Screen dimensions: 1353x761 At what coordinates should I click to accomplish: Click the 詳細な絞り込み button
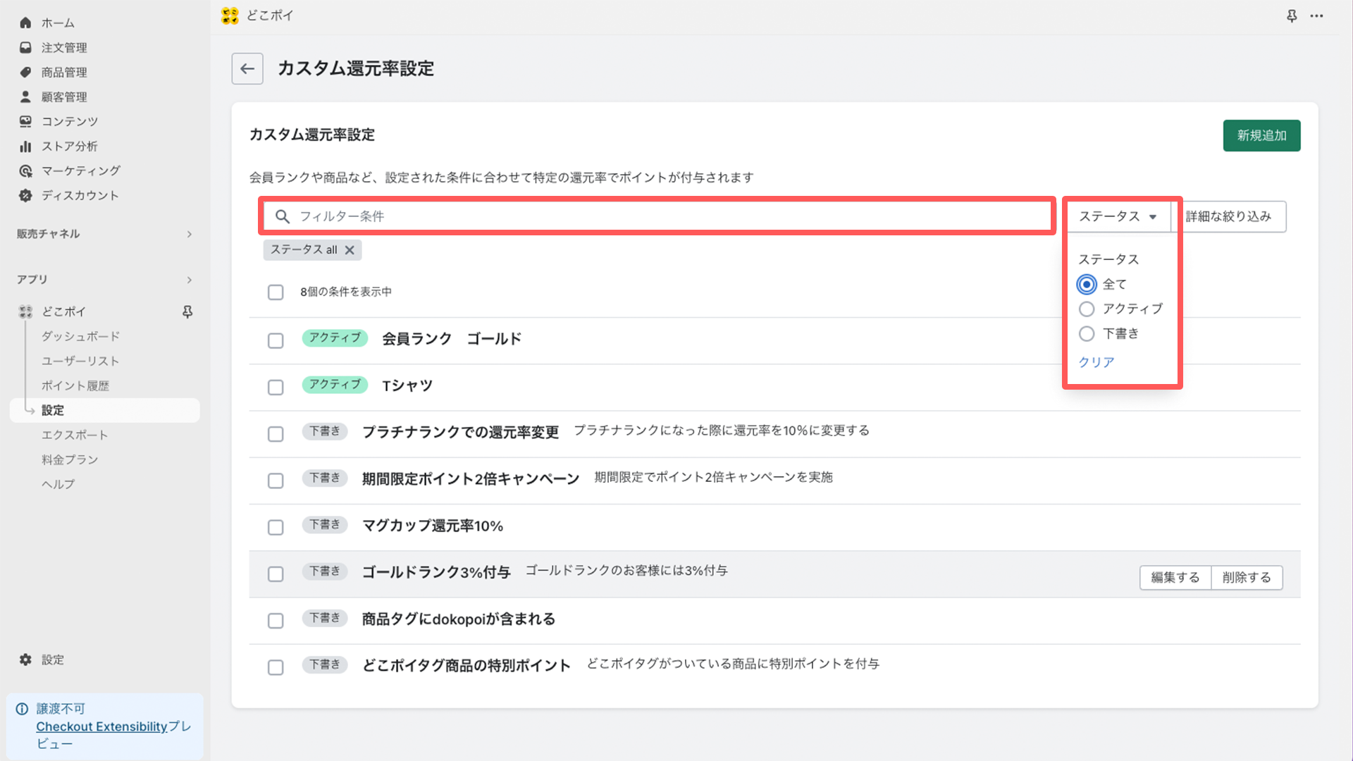click(x=1228, y=216)
